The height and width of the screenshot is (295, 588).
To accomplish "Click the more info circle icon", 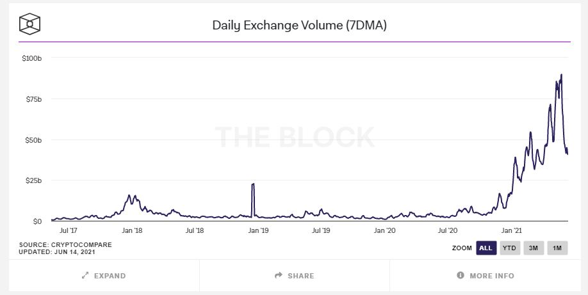I will coord(460,276).
